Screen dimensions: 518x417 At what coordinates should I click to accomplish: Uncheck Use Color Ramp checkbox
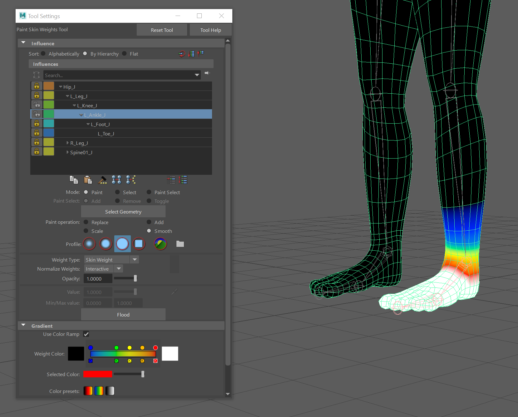tap(86, 334)
